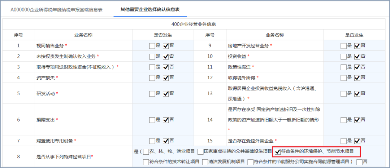Viewport: 390px width, 168px height.
Task: Click 研发活动 row label
Action: coord(45,94)
